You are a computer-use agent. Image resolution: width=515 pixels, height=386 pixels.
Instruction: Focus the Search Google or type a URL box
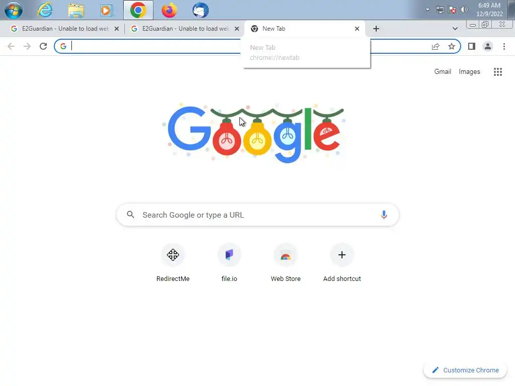pyautogui.click(x=257, y=215)
